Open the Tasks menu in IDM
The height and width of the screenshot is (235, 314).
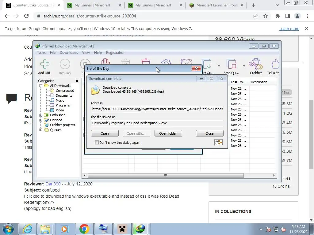(x=41, y=53)
